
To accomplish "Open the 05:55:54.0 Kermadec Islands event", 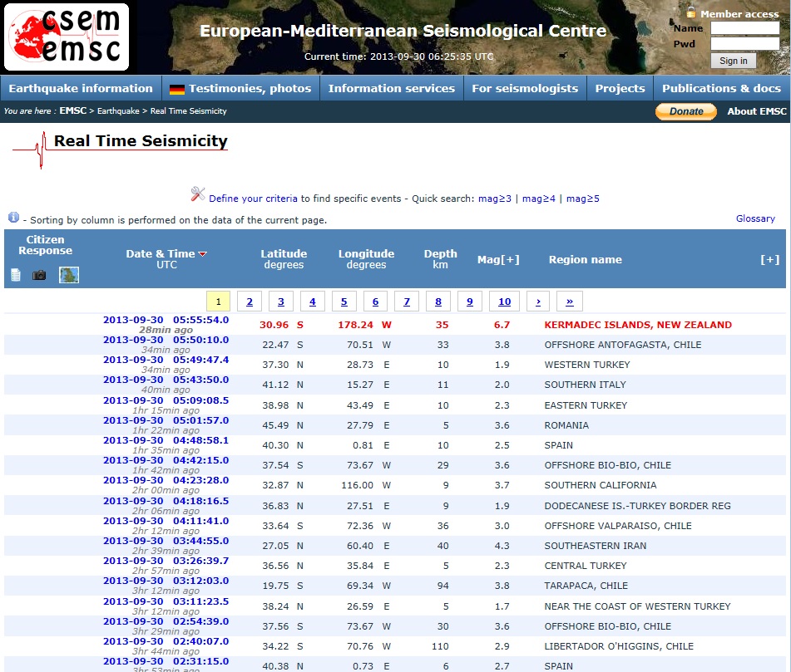I will click(166, 320).
